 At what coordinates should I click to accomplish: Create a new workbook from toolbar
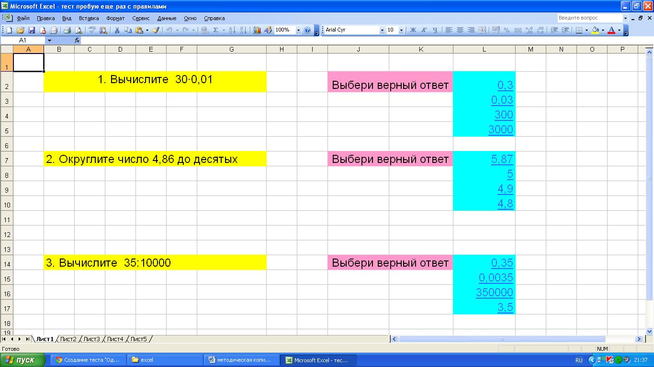click(9, 30)
